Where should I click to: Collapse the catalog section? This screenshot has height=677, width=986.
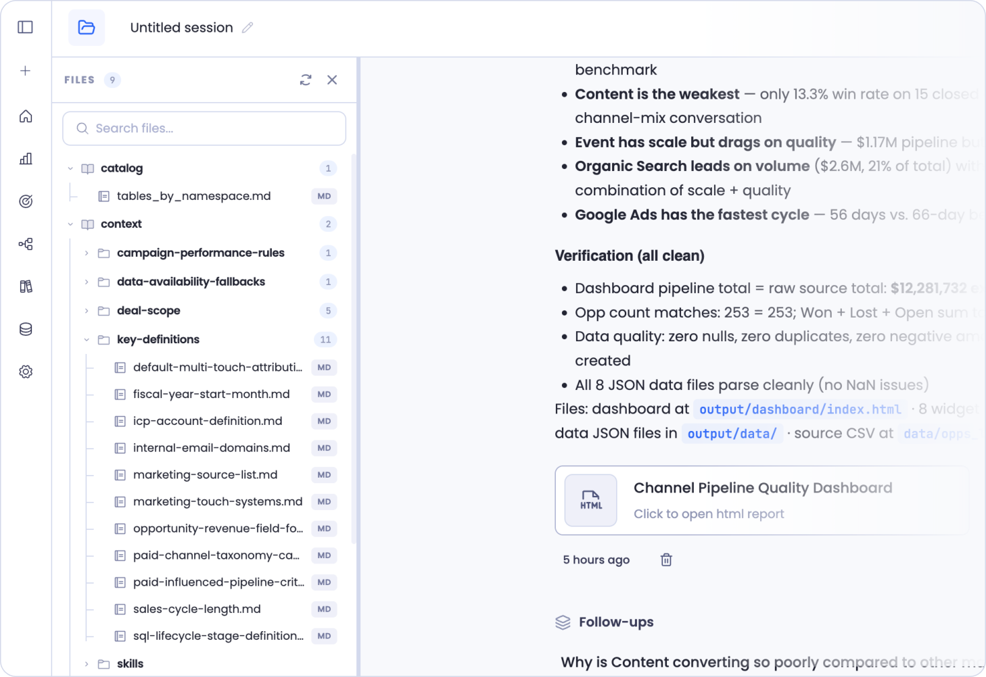[70, 168]
